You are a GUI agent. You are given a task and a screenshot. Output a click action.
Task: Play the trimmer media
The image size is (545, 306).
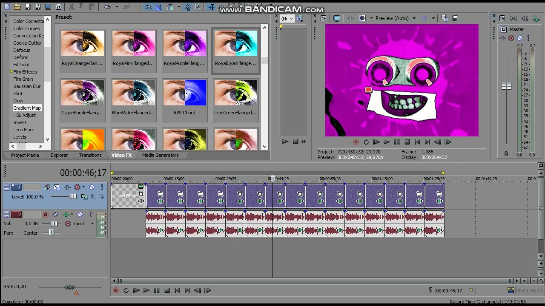click(x=285, y=142)
